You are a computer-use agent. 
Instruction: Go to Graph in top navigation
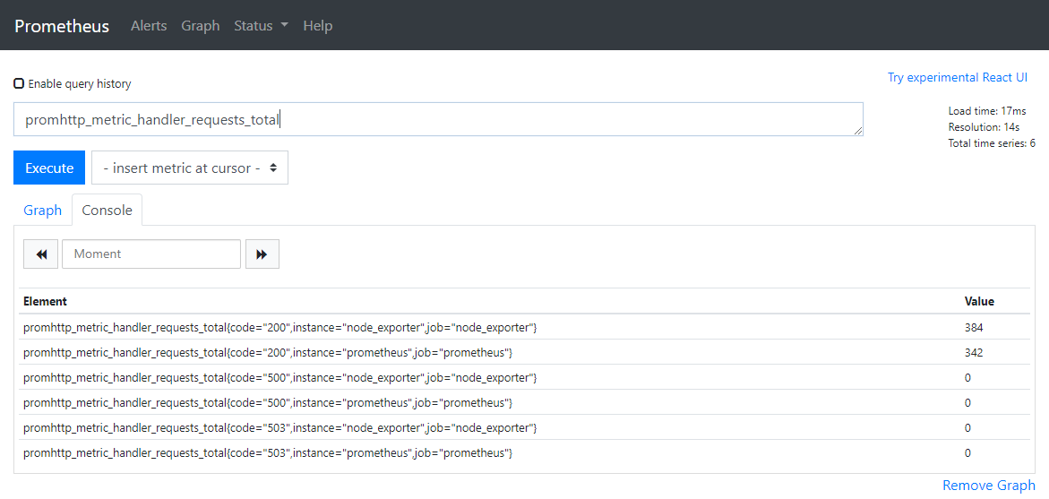click(200, 26)
